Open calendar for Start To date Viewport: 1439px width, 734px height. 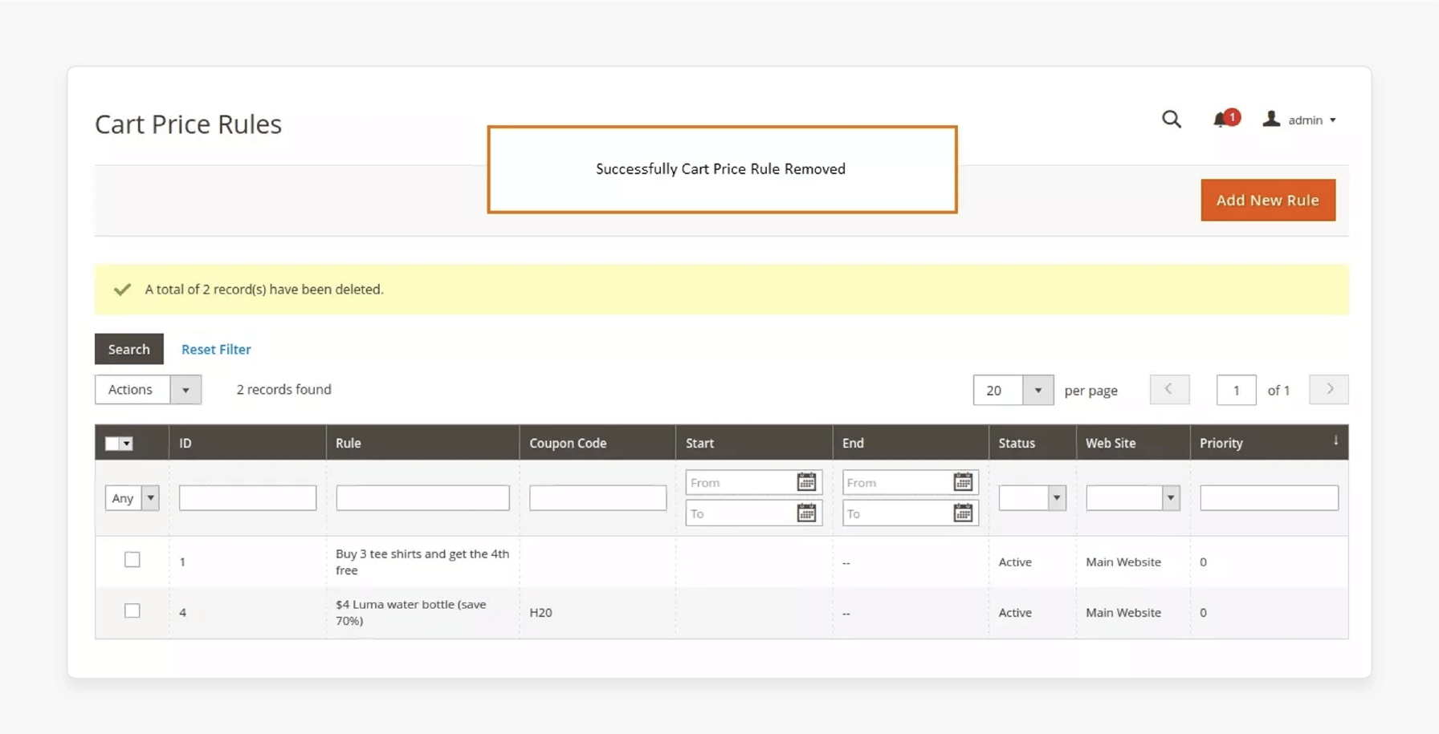[x=806, y=513]
